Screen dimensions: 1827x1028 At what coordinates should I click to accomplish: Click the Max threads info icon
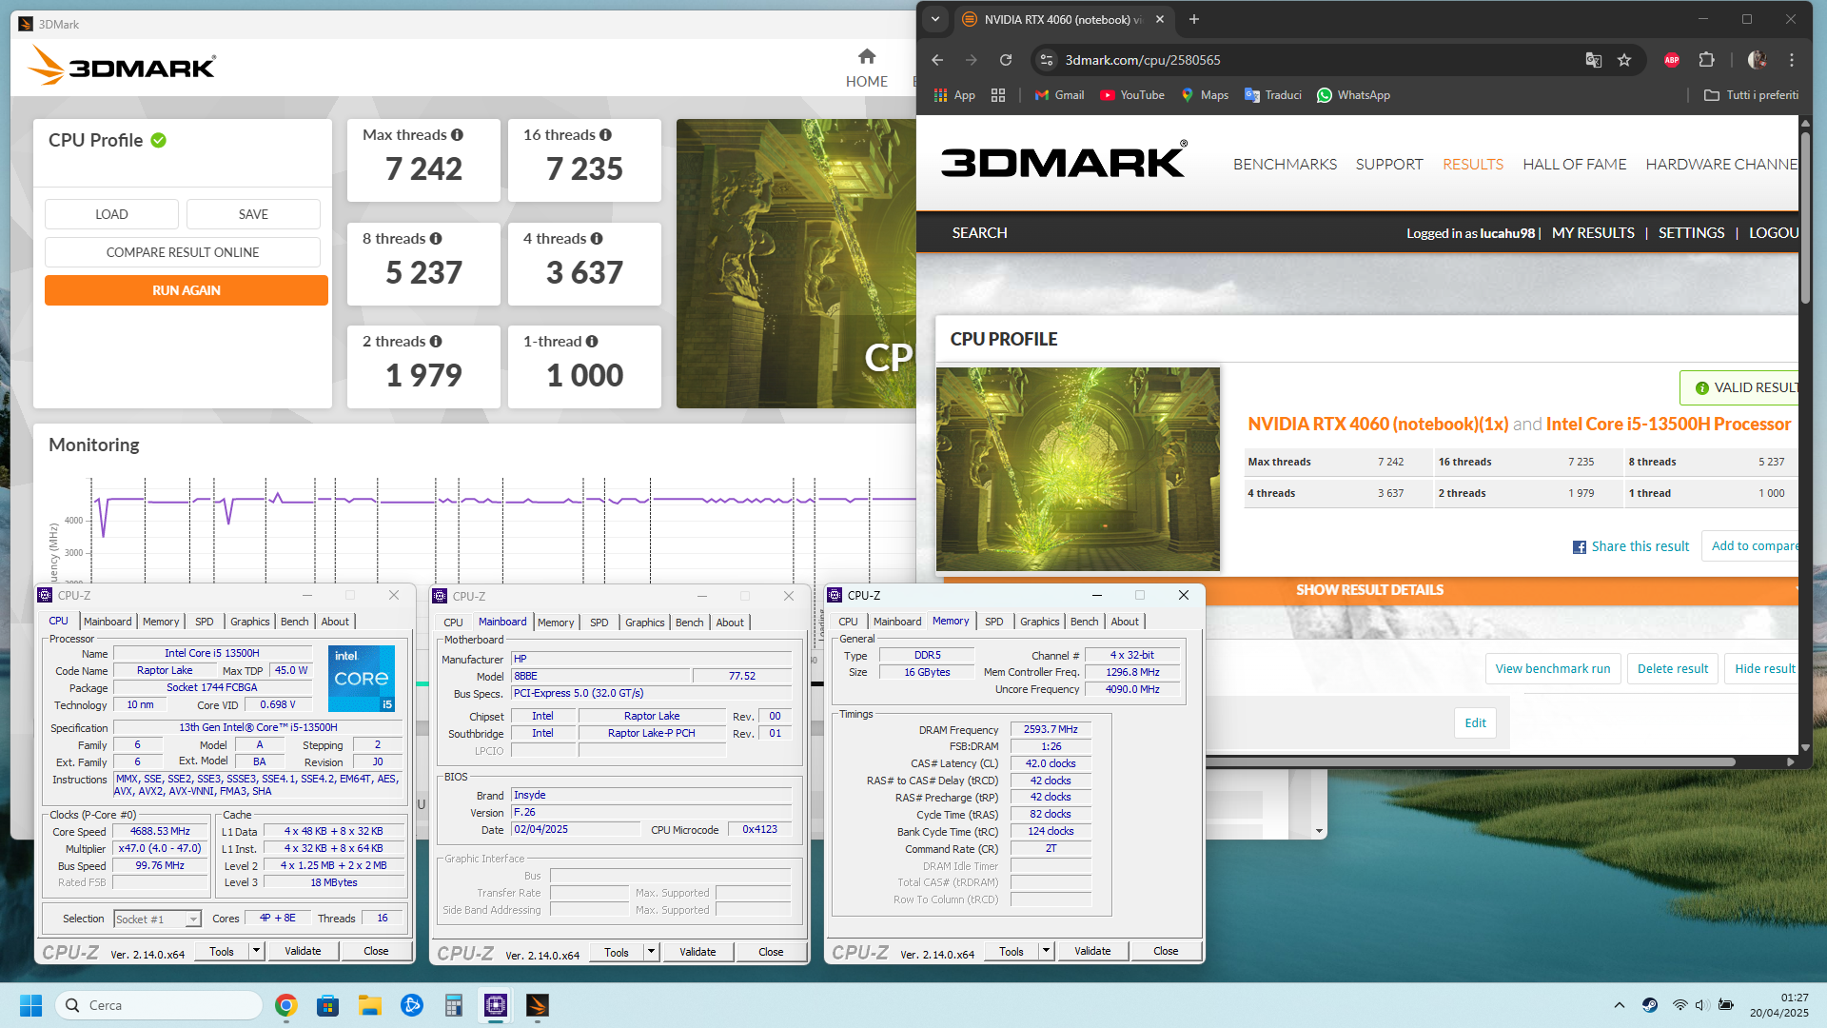tap(457, 135)
